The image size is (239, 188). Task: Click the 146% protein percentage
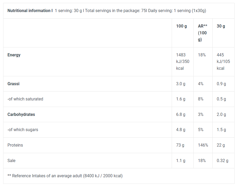(x=203, y=145)
